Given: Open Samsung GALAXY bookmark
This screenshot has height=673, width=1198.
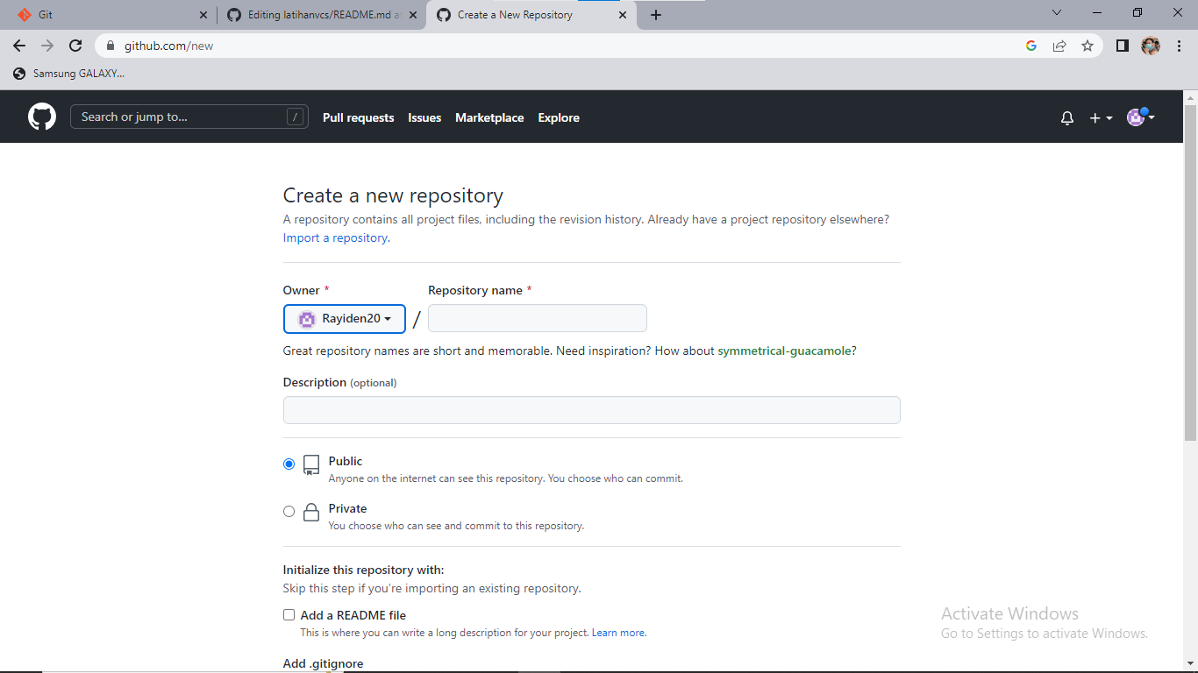Looking at the screenshot, I should point(69,74).
